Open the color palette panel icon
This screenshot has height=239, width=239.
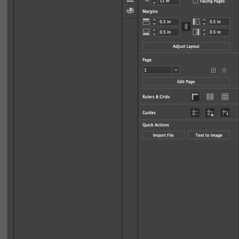[x=130, y=11]
